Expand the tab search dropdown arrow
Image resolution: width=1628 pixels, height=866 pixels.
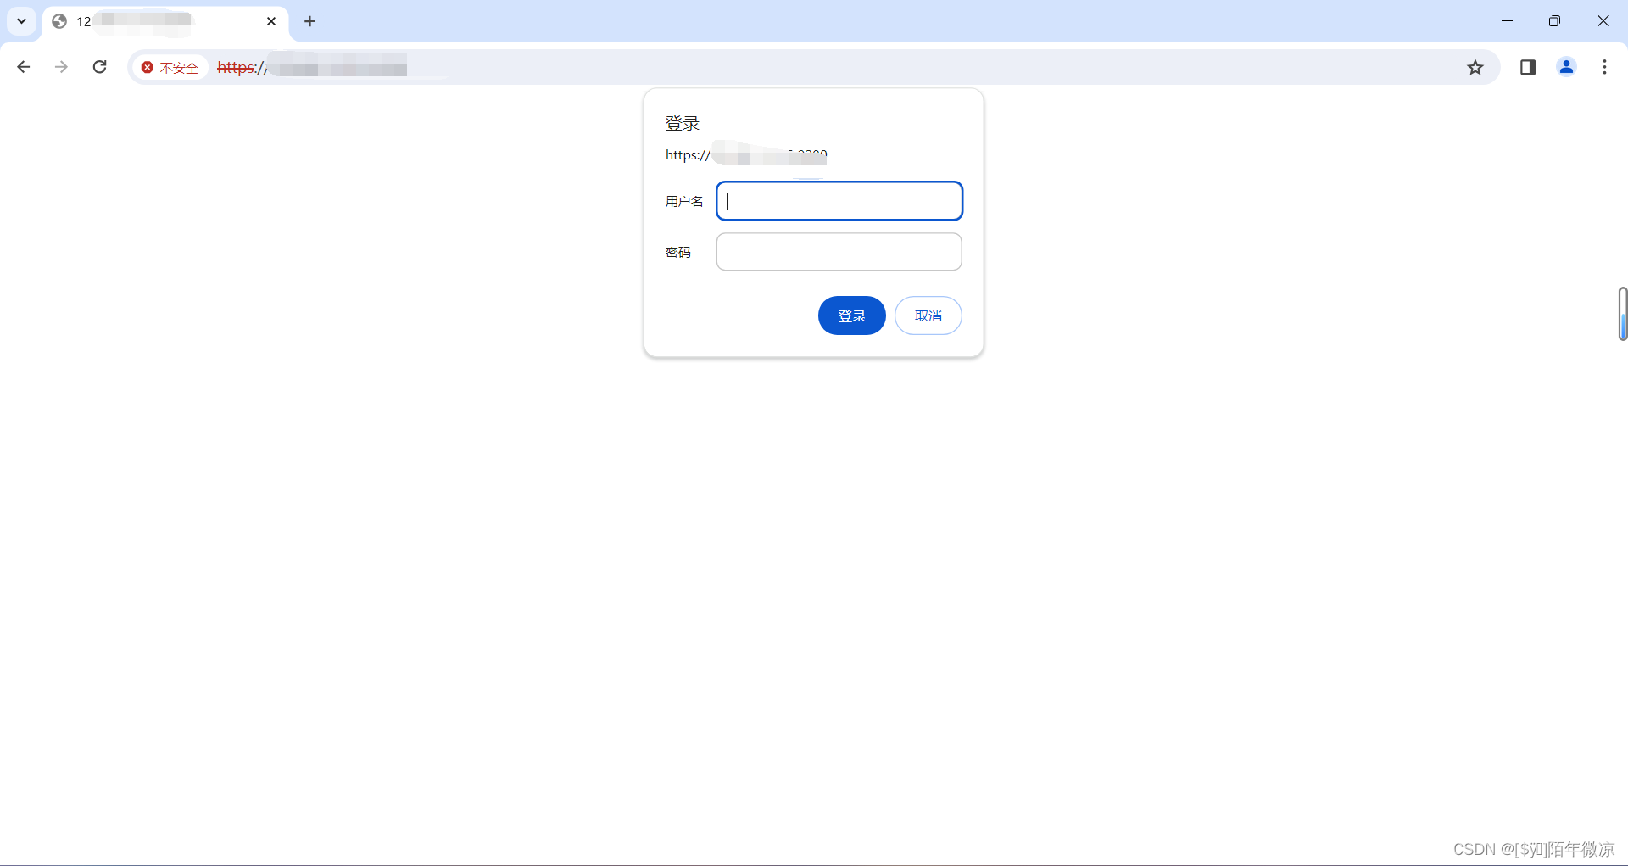pos(22,21)
